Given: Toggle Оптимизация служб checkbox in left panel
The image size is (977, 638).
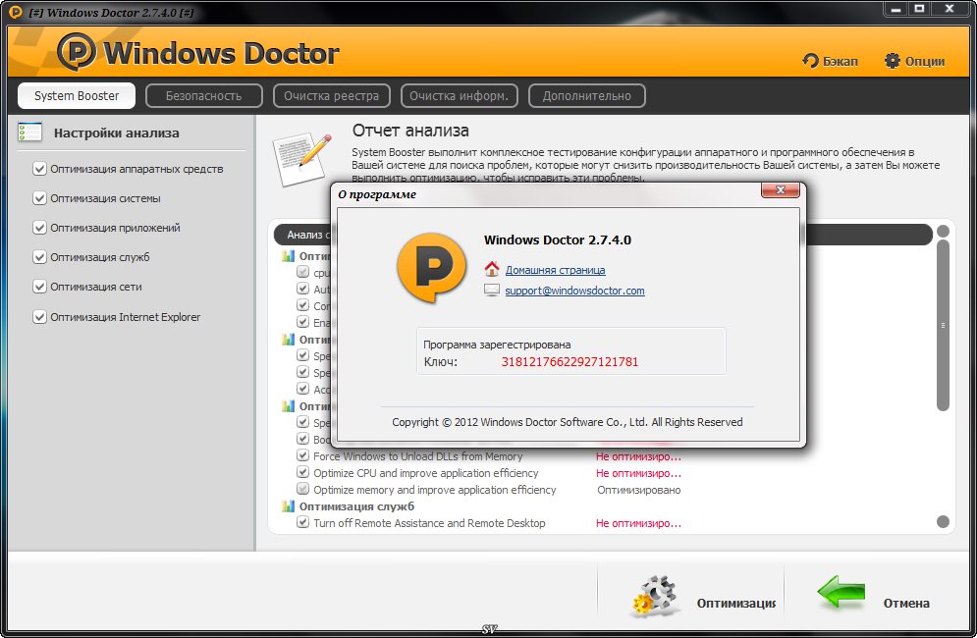Looking at the screenshot, I should [x=39, y=257].
